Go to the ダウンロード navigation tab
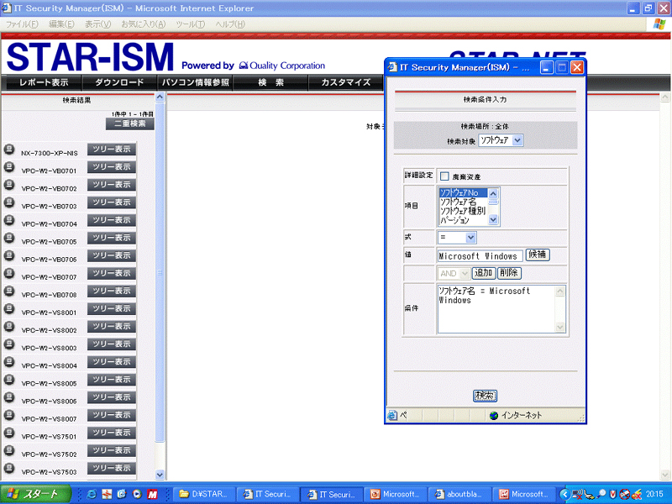This screenshot has height=504, width=672. pos(119,82)
